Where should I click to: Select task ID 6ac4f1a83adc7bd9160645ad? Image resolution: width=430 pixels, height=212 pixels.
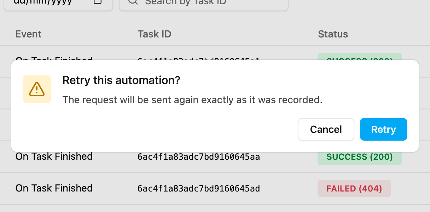coord(199,189)
